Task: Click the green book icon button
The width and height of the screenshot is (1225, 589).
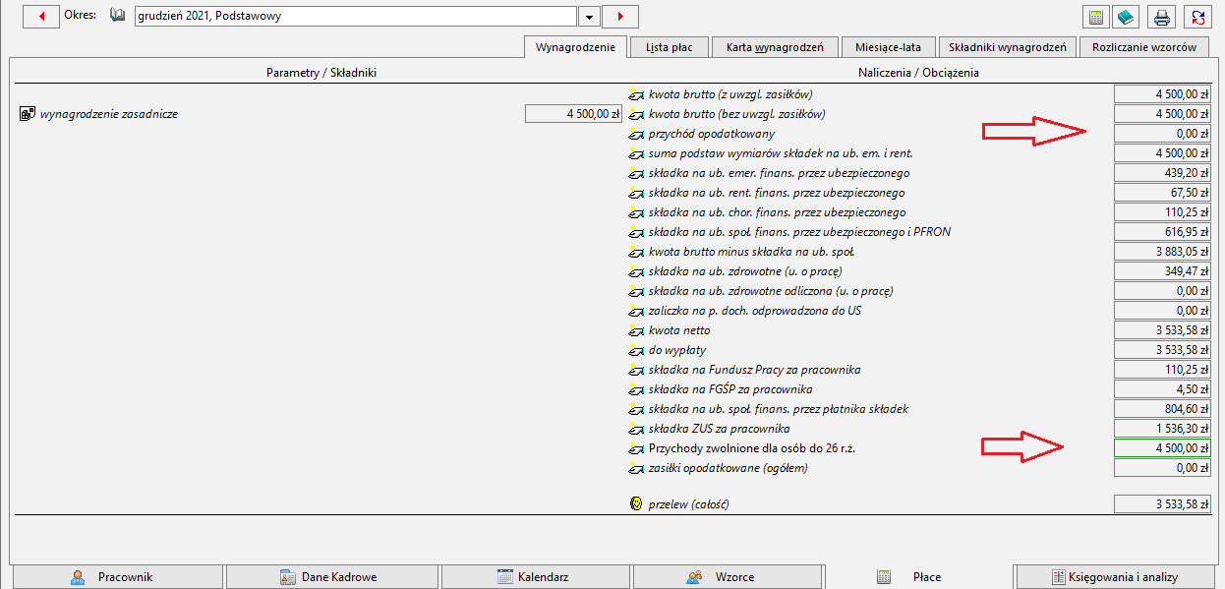Action: coord(1126,17)
